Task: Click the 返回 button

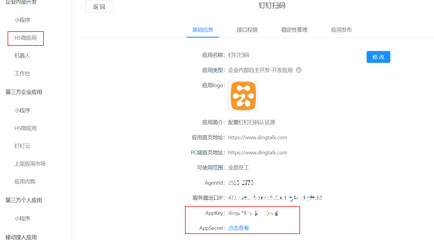Action: pos(99,7)
